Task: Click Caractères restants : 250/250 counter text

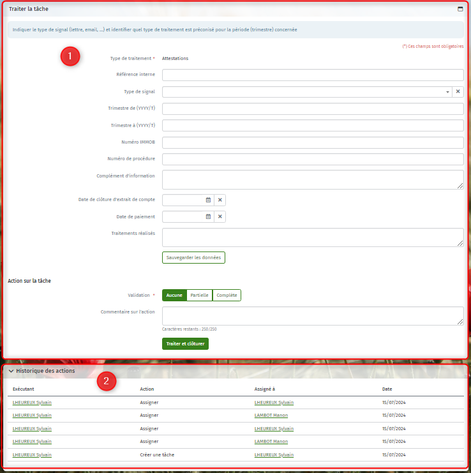Action: click(190, 329)
